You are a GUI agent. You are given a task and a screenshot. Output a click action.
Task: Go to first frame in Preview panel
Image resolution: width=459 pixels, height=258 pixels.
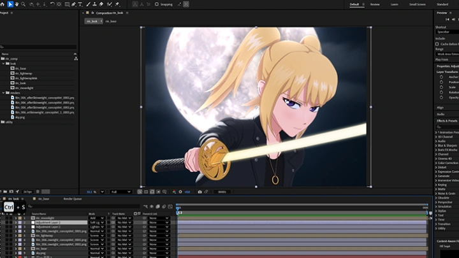pos(448,19)
